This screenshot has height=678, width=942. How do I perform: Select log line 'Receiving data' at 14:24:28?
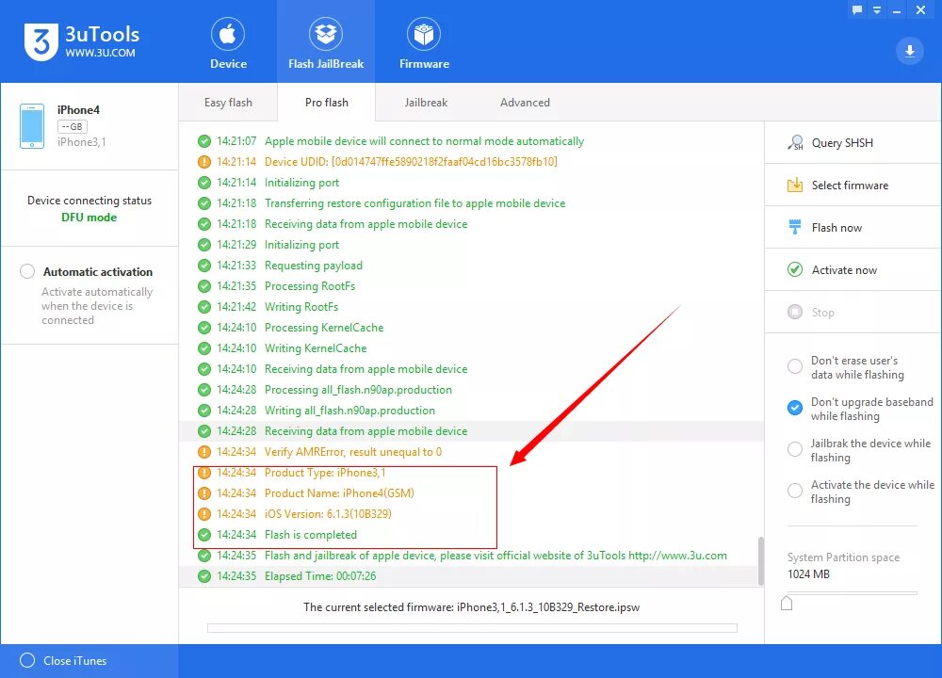coord(471,431)
